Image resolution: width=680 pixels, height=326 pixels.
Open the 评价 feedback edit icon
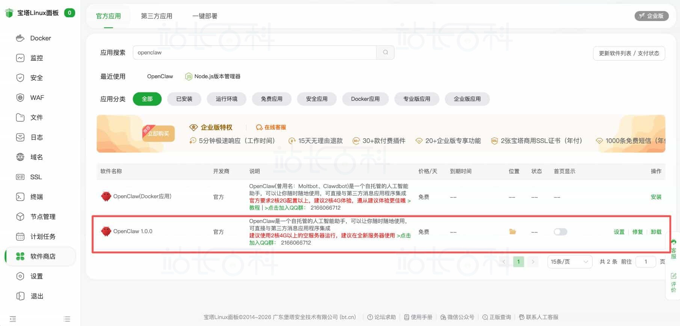coord(673,276)
